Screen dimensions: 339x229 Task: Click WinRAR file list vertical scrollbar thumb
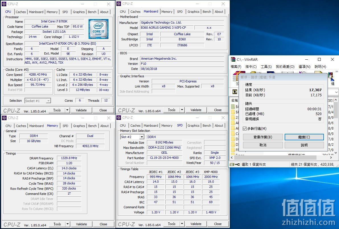[x=336, y=110]
